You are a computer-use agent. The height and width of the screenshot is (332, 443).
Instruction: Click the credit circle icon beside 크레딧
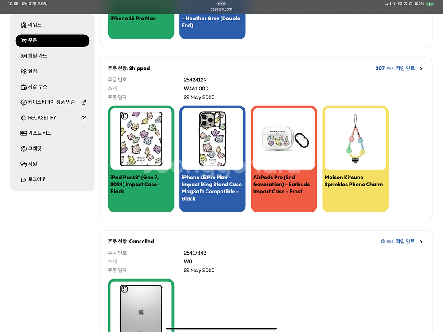coord(23,148)
